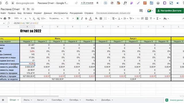Open the Формат menu
184x103 pixels.
click(x=38, y=13)
